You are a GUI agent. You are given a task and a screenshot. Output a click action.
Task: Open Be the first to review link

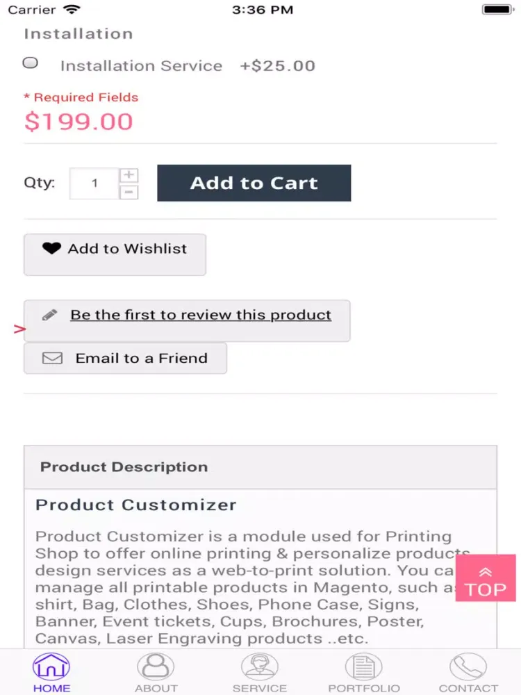click(201, 315)
